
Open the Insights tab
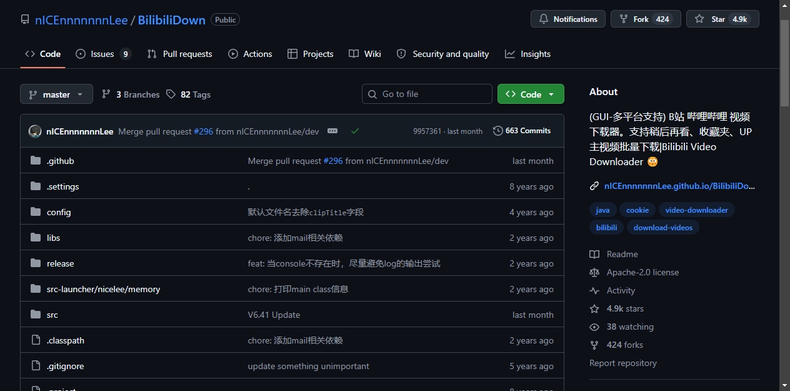click(x=528, y=54)
